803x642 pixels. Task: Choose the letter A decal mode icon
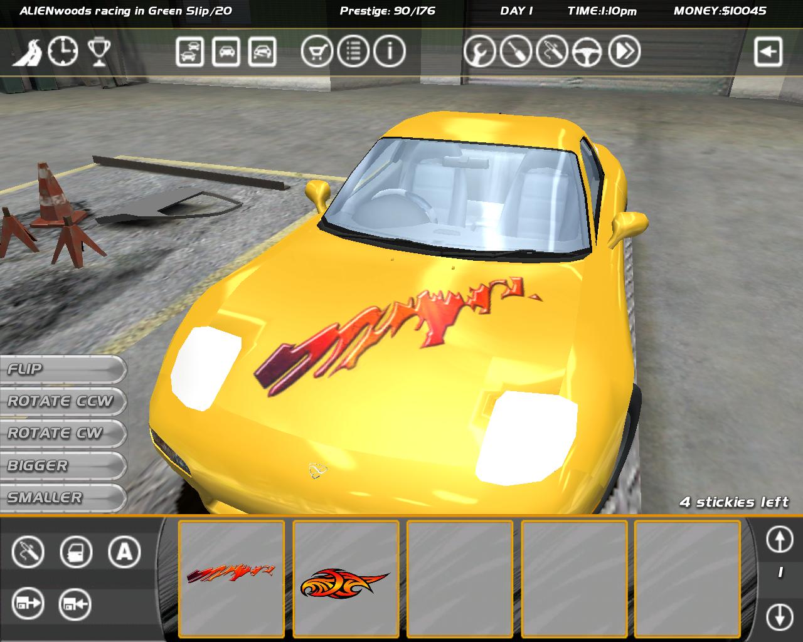124,552
